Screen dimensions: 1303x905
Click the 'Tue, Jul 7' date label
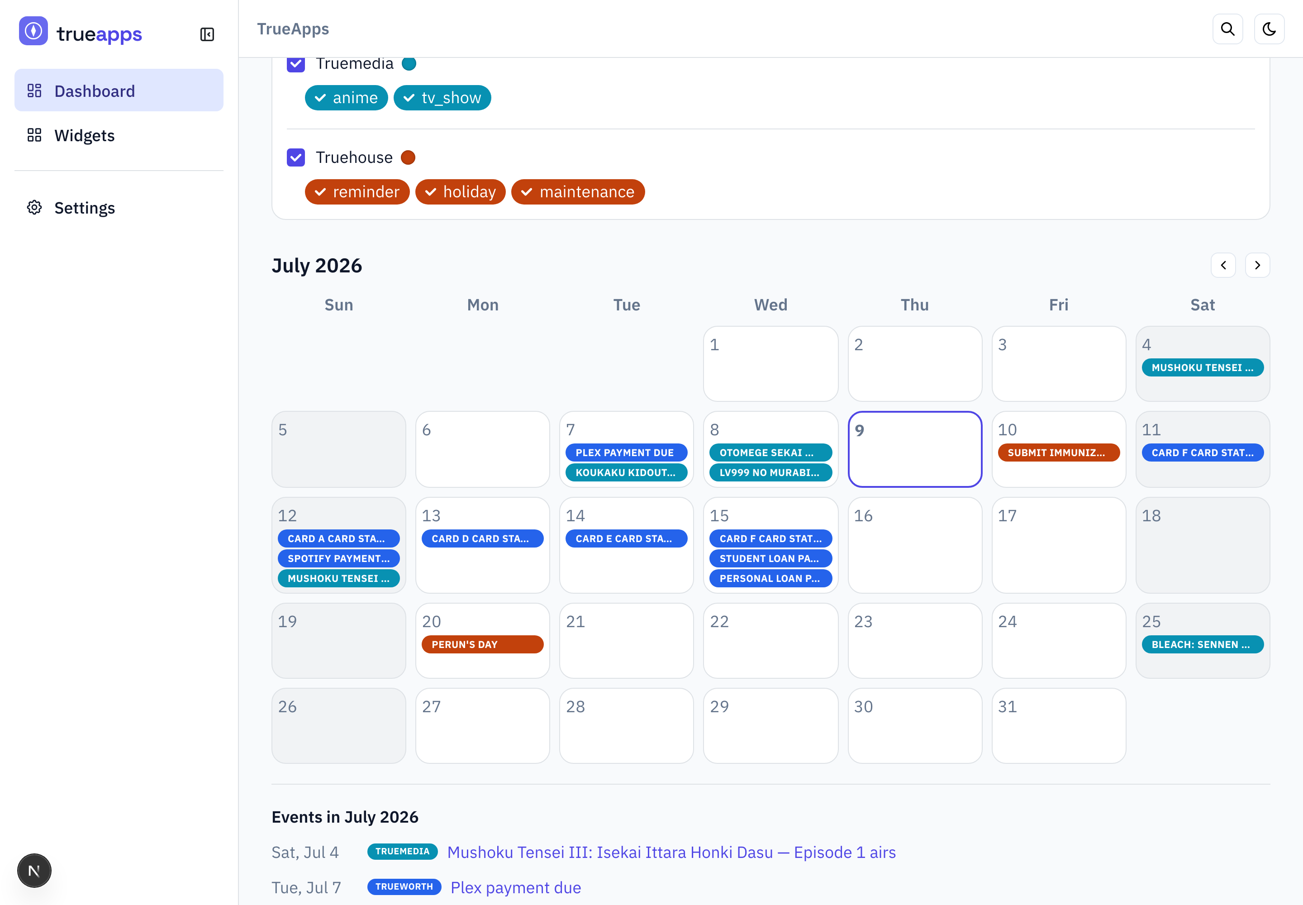(306, 887)
